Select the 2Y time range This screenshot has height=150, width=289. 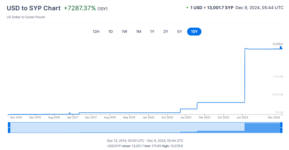click(166, 31)
